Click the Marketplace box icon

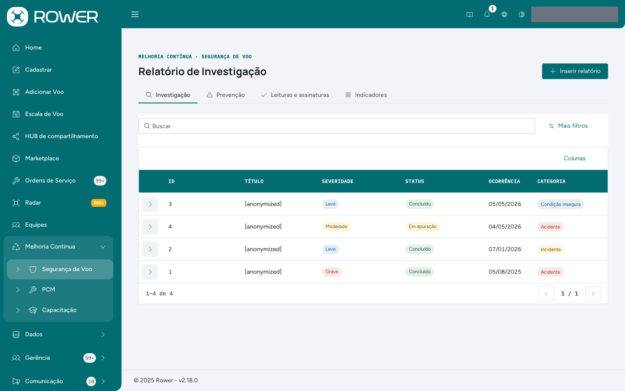16,159
